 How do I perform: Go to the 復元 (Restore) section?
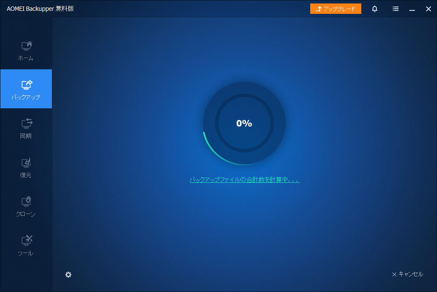[x=26, y=168]
